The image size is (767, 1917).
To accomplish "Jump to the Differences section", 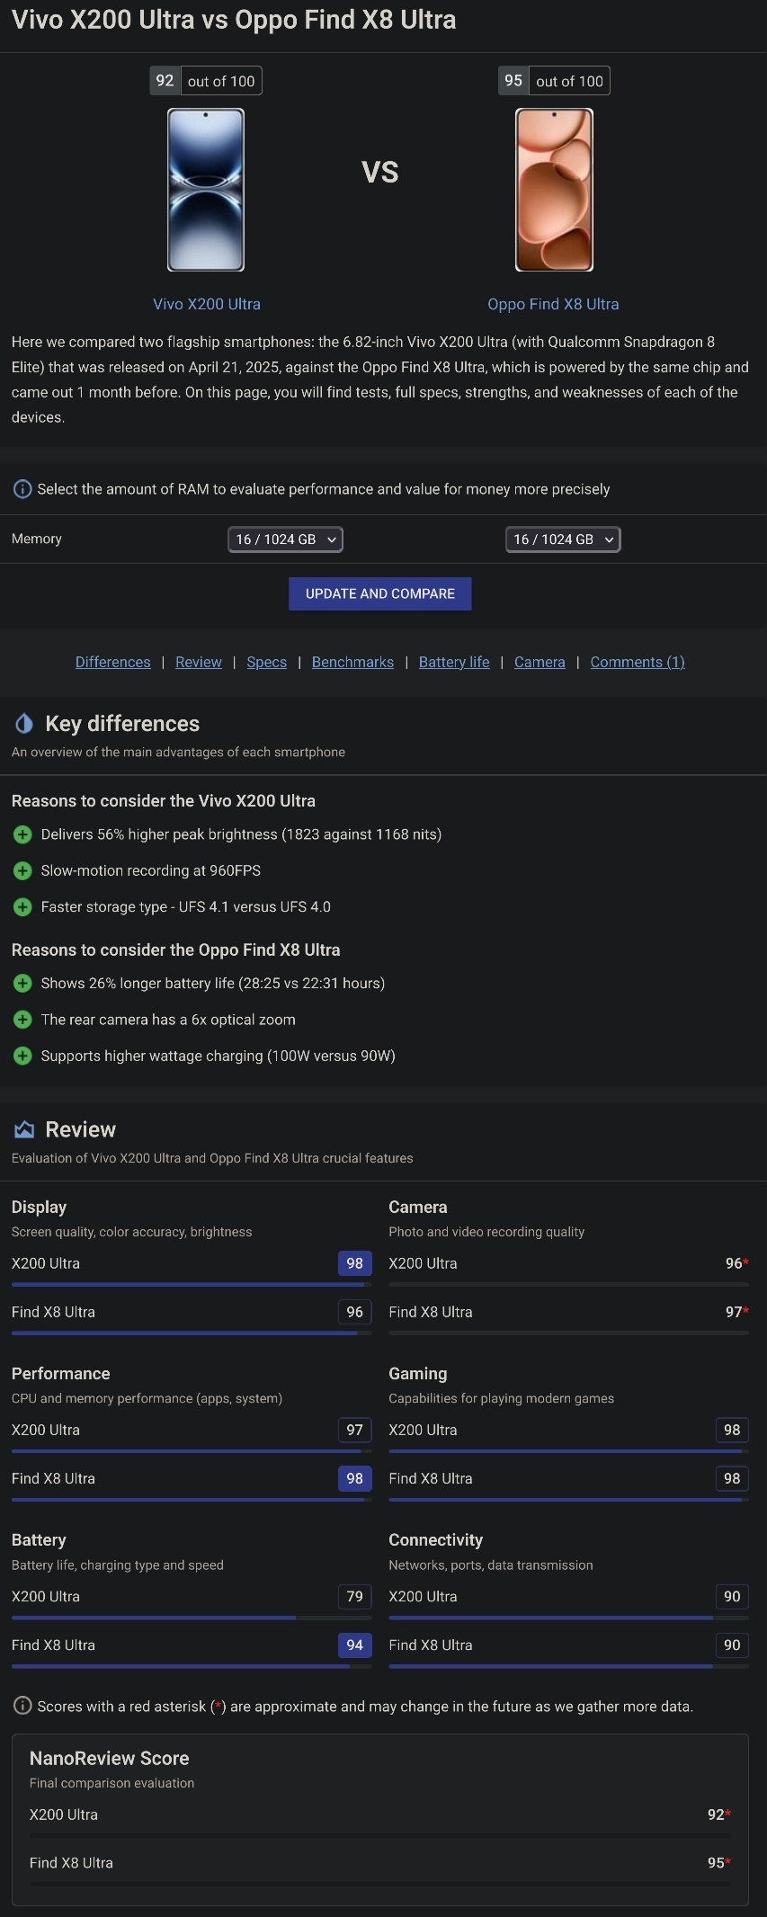I will tap(112, 662).
